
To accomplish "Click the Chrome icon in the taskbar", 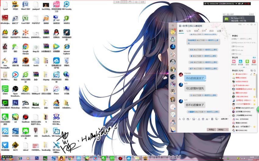I will click(x=70, y=158).
